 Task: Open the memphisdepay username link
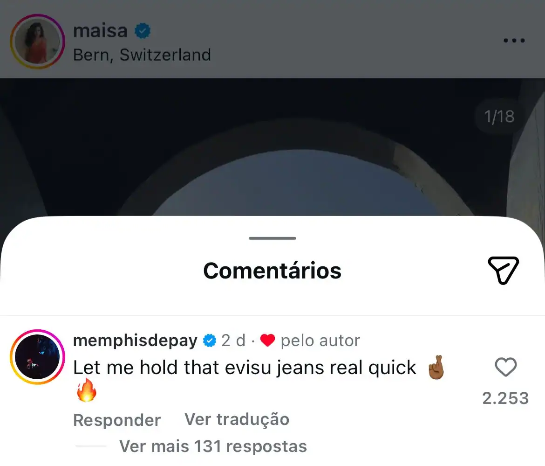click(135, 341)
